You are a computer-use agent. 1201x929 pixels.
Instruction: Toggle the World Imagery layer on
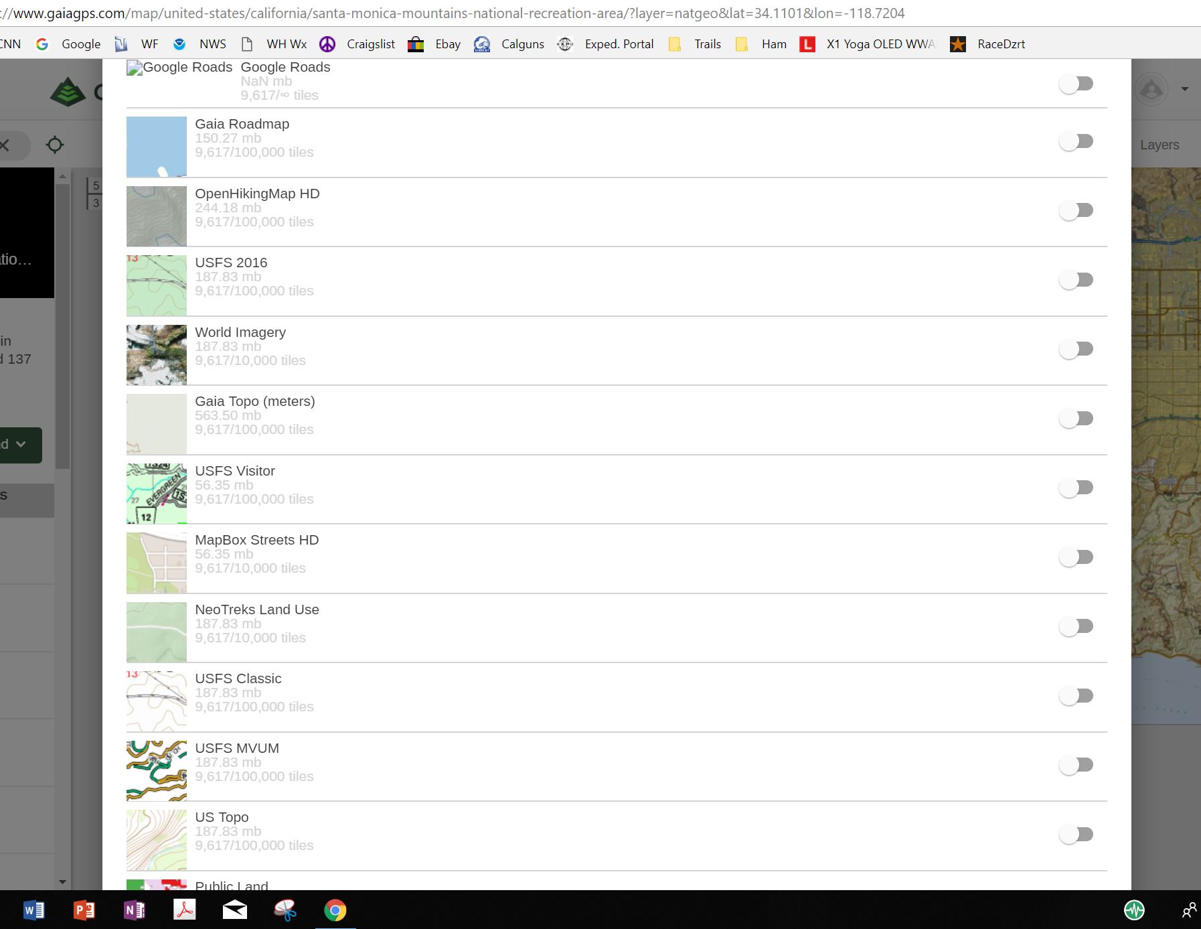point(1076,349)
